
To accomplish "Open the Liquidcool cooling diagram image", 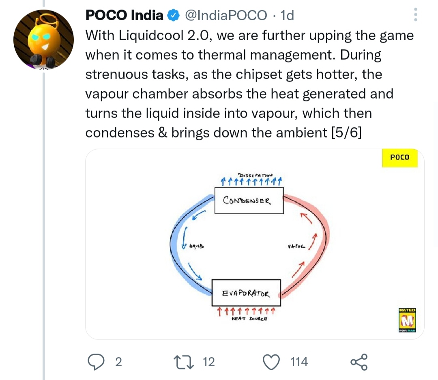I will click(254, 243).
